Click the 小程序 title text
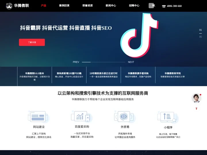This screenshot has height=155, width=207. (x=168, y=127)
